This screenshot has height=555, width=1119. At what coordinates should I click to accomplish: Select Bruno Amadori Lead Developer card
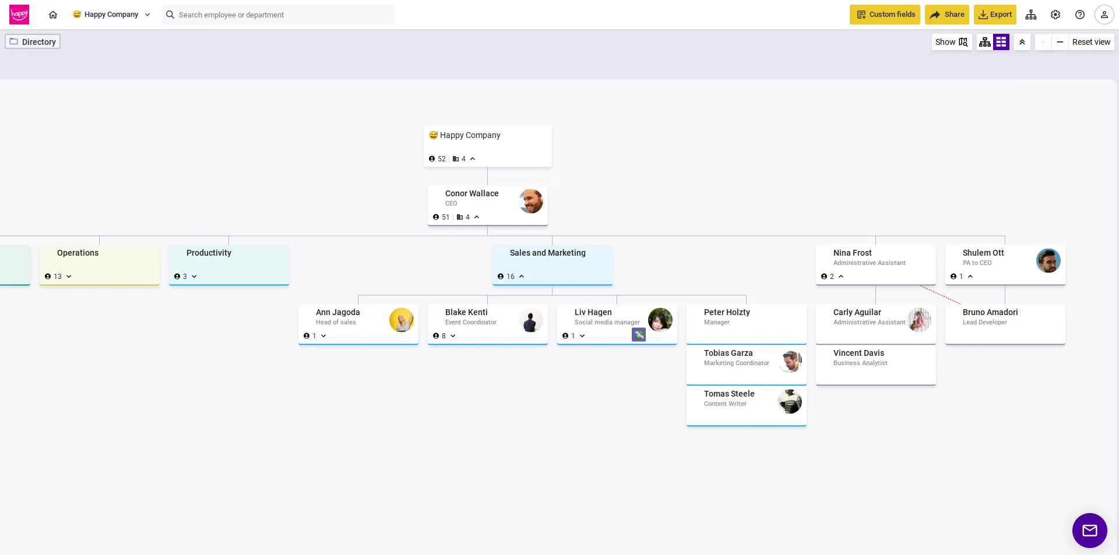pos(1005,324)
